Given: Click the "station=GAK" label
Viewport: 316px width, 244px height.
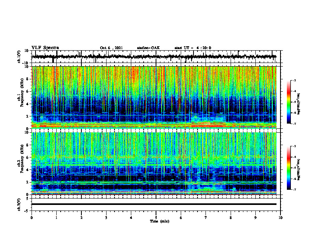Looking at the screenshot, I should coord(148,48).
